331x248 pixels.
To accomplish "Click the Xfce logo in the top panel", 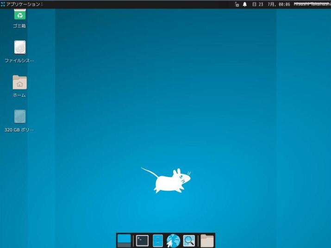I will coord(3,4).
